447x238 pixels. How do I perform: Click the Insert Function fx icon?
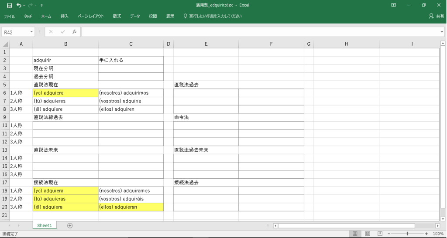(74, 32)
